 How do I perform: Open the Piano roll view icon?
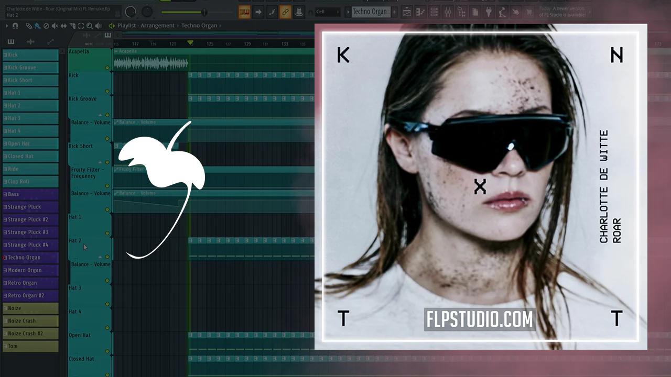pyautogui.click(x=420, y=12)
